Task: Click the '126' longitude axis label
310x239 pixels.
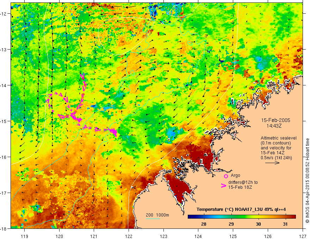Action: (x=268, y=236)
